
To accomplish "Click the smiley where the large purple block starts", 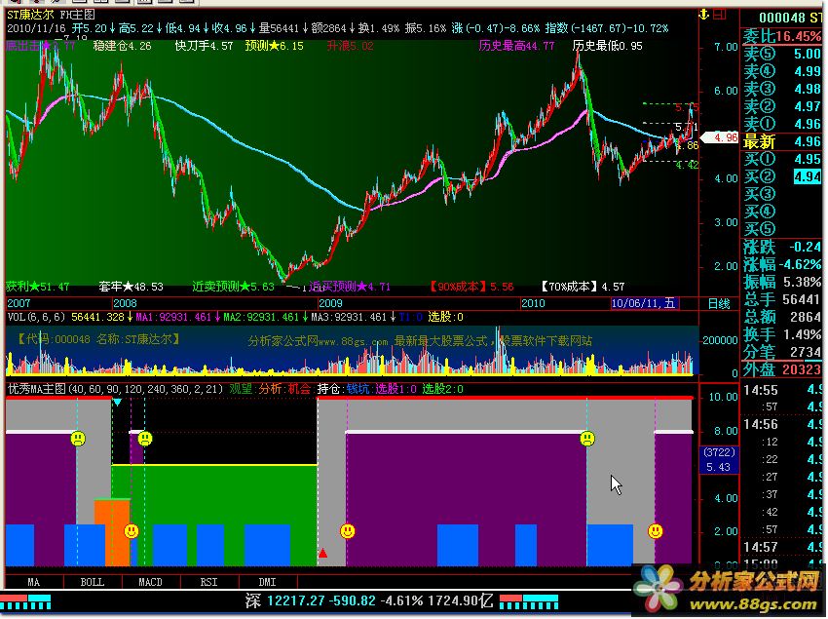I will (x=347, y=530).
